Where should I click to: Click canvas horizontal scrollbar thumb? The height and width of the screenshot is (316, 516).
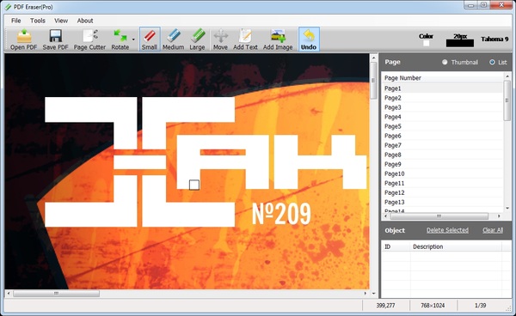56,294
